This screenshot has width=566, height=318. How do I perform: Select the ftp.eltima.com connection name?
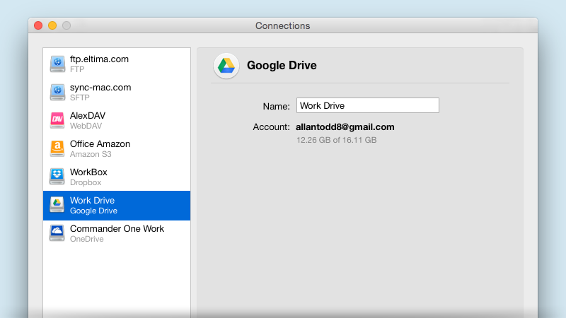click(99, 59)
